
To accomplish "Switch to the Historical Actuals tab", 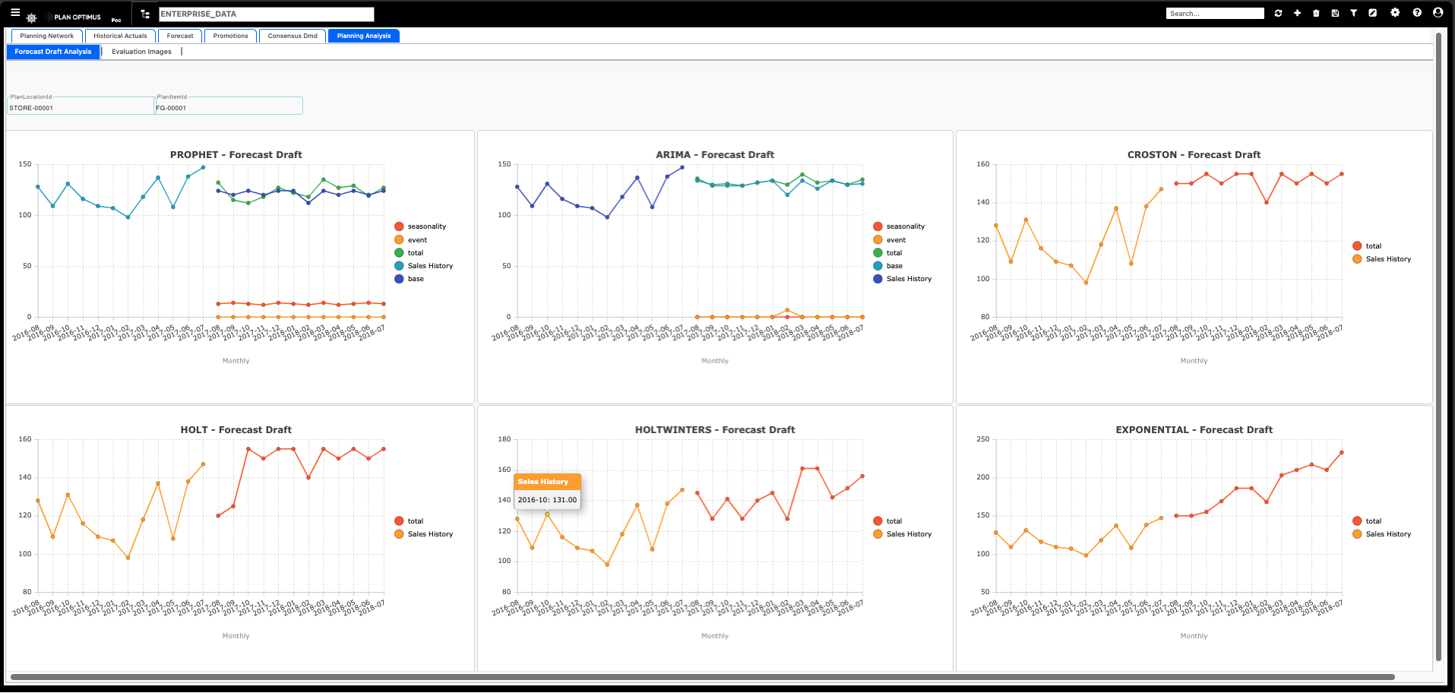I will coord(120,36).
